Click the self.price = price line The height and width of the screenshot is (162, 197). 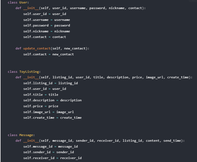(41, 106)
